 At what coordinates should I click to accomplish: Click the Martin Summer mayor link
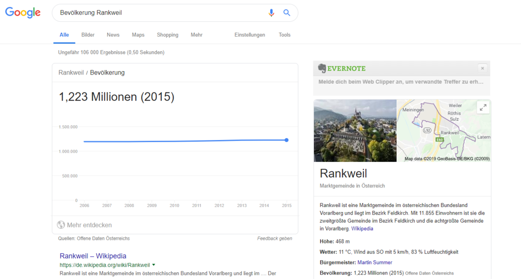[374, 262]
